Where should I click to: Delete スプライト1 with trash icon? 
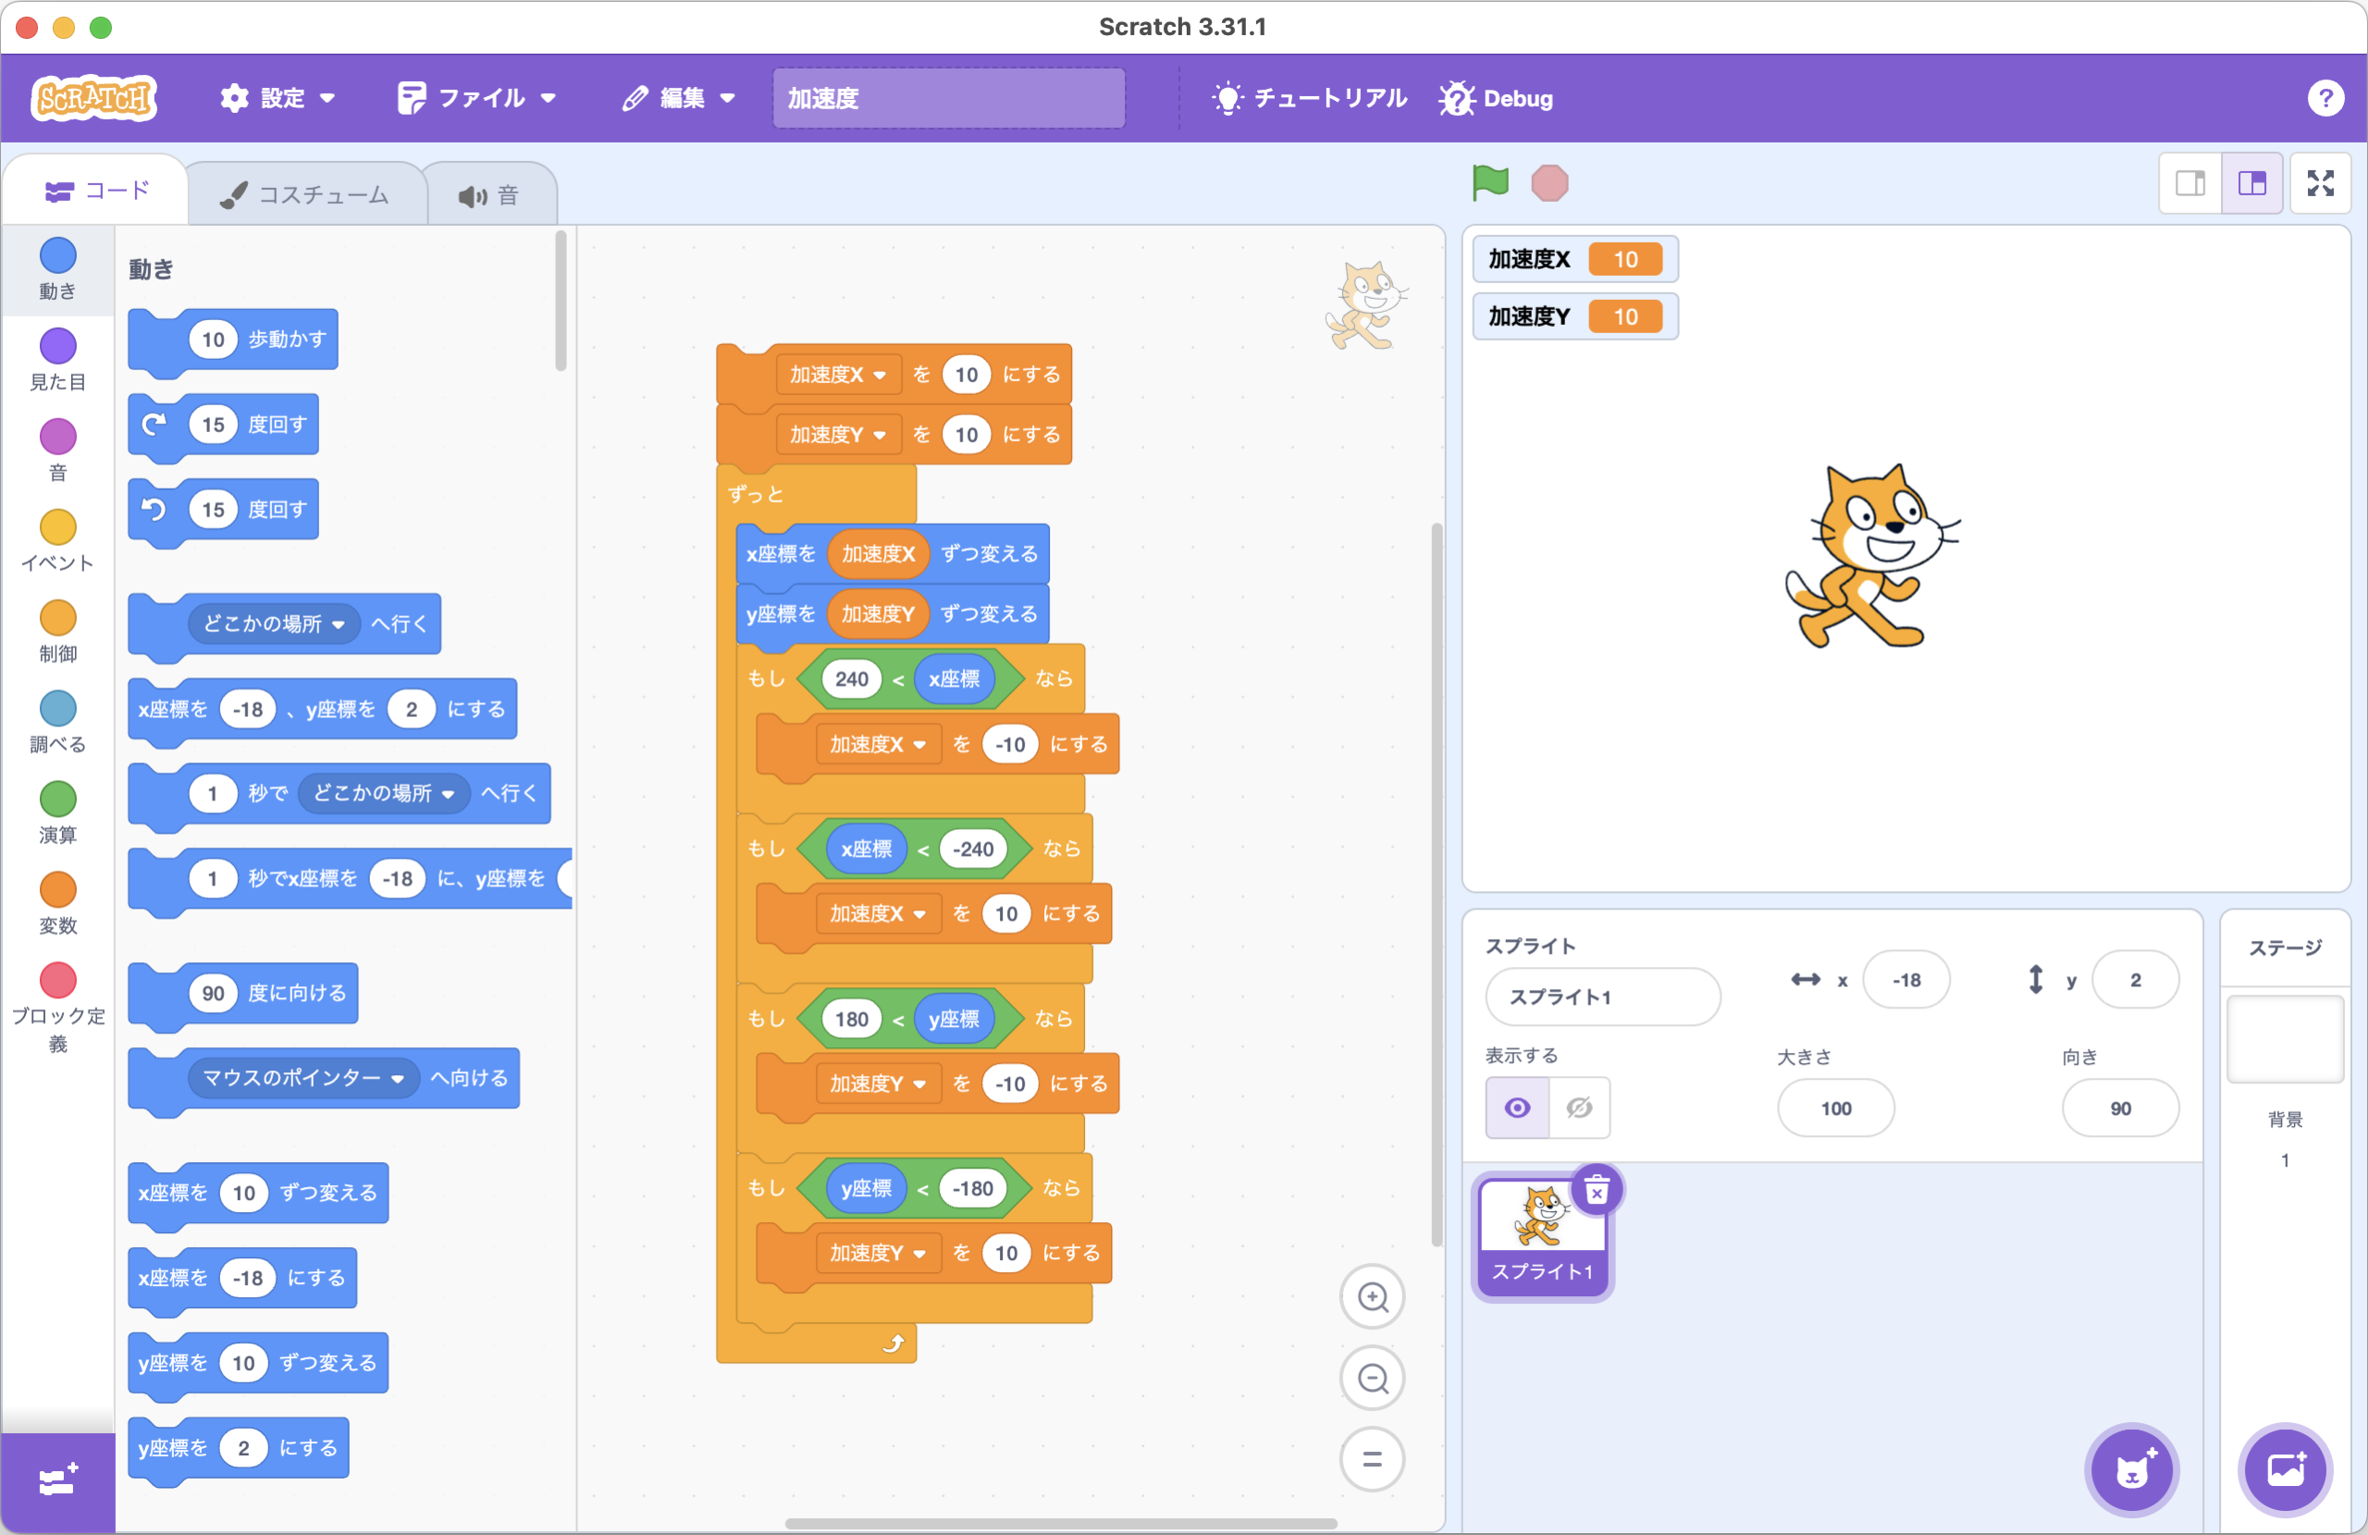pos(1596,1190)
